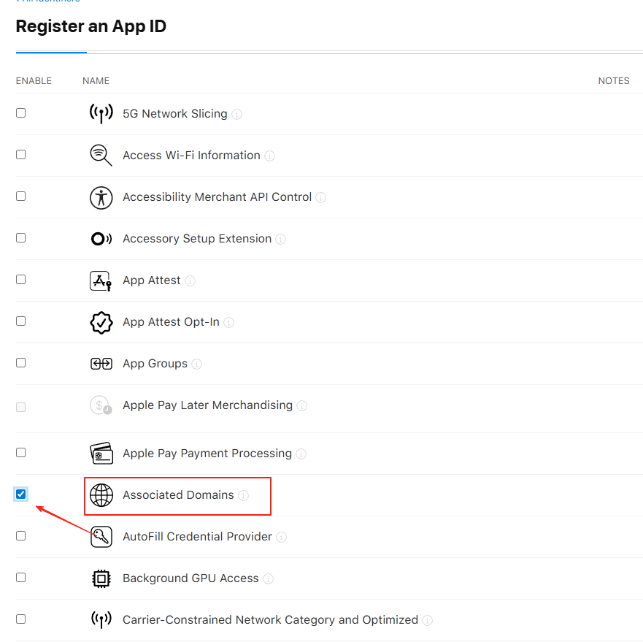The width and height of the screenshot is (643, 642).
Task: Open info for Apple Pay Payment Processing
Action: pyautogui.click(x=301, y=454)
